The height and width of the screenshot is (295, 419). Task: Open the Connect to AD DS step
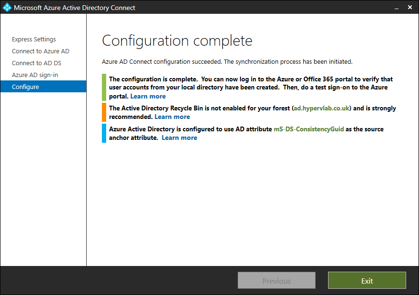(37, 63)
